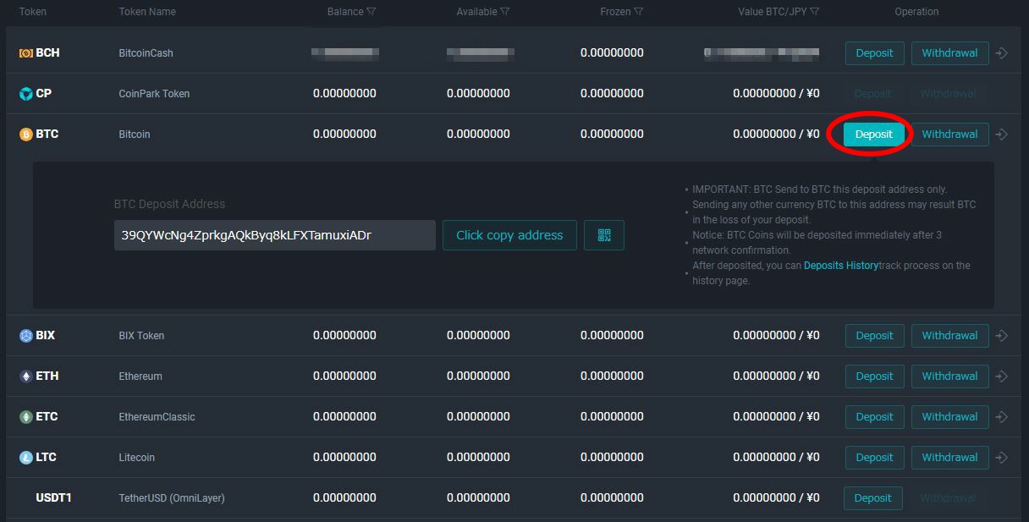1029x522 pixels.
Task: Click the CoinPark CP token icon
Action: pos(26,94)
